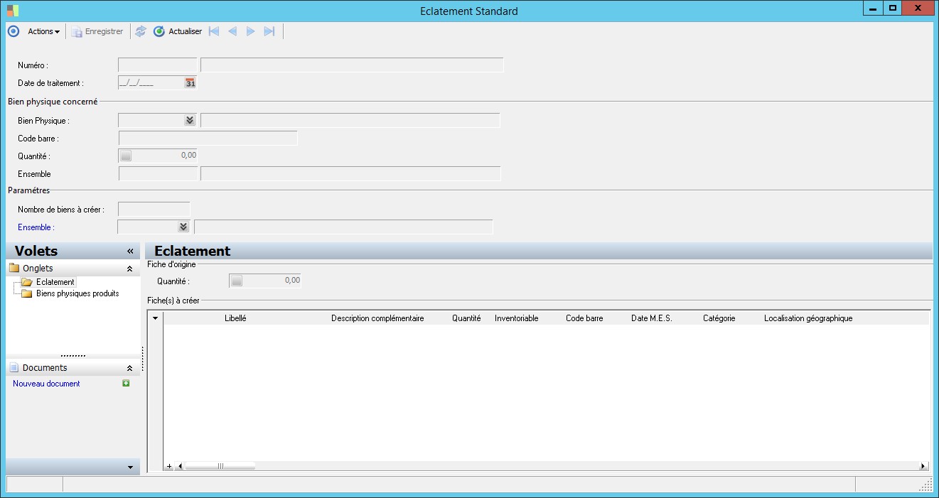Viewport: 939px width, 498px height.
Task: Click the green plus icon beside Nouveau document
Action: [126, 383]
